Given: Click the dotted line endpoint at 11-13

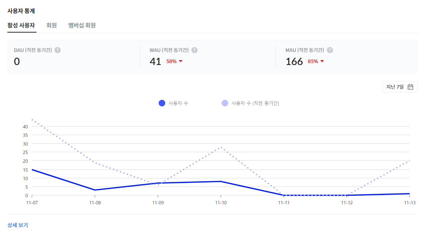Looking at the screenshot, I should [409, 161].
